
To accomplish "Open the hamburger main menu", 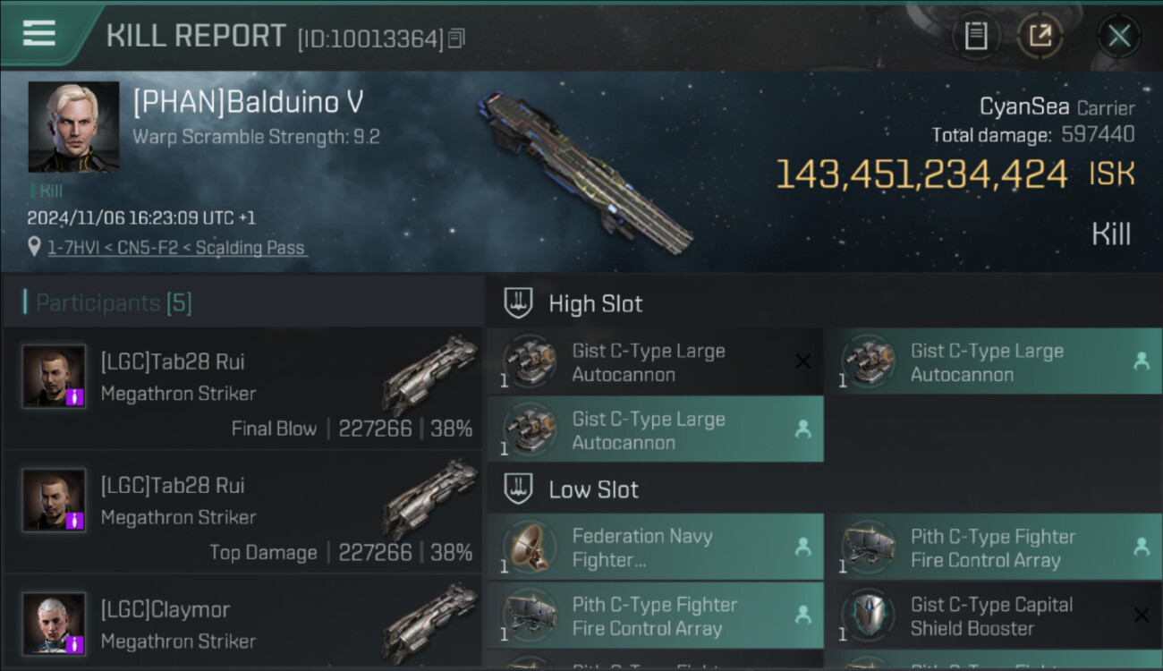I will [39, 33].
